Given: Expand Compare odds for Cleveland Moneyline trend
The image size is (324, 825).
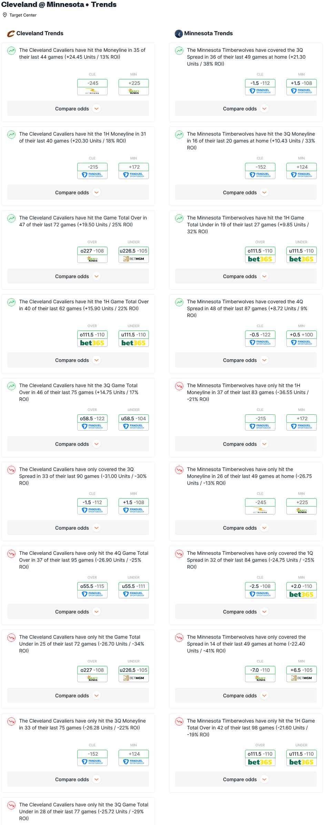Looking at the screenshot, I should click(78, 109).
